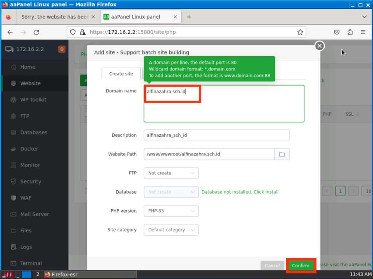Select the Create site tab
This screenshot has height=279, width=373.
click(x=121, y=74)
